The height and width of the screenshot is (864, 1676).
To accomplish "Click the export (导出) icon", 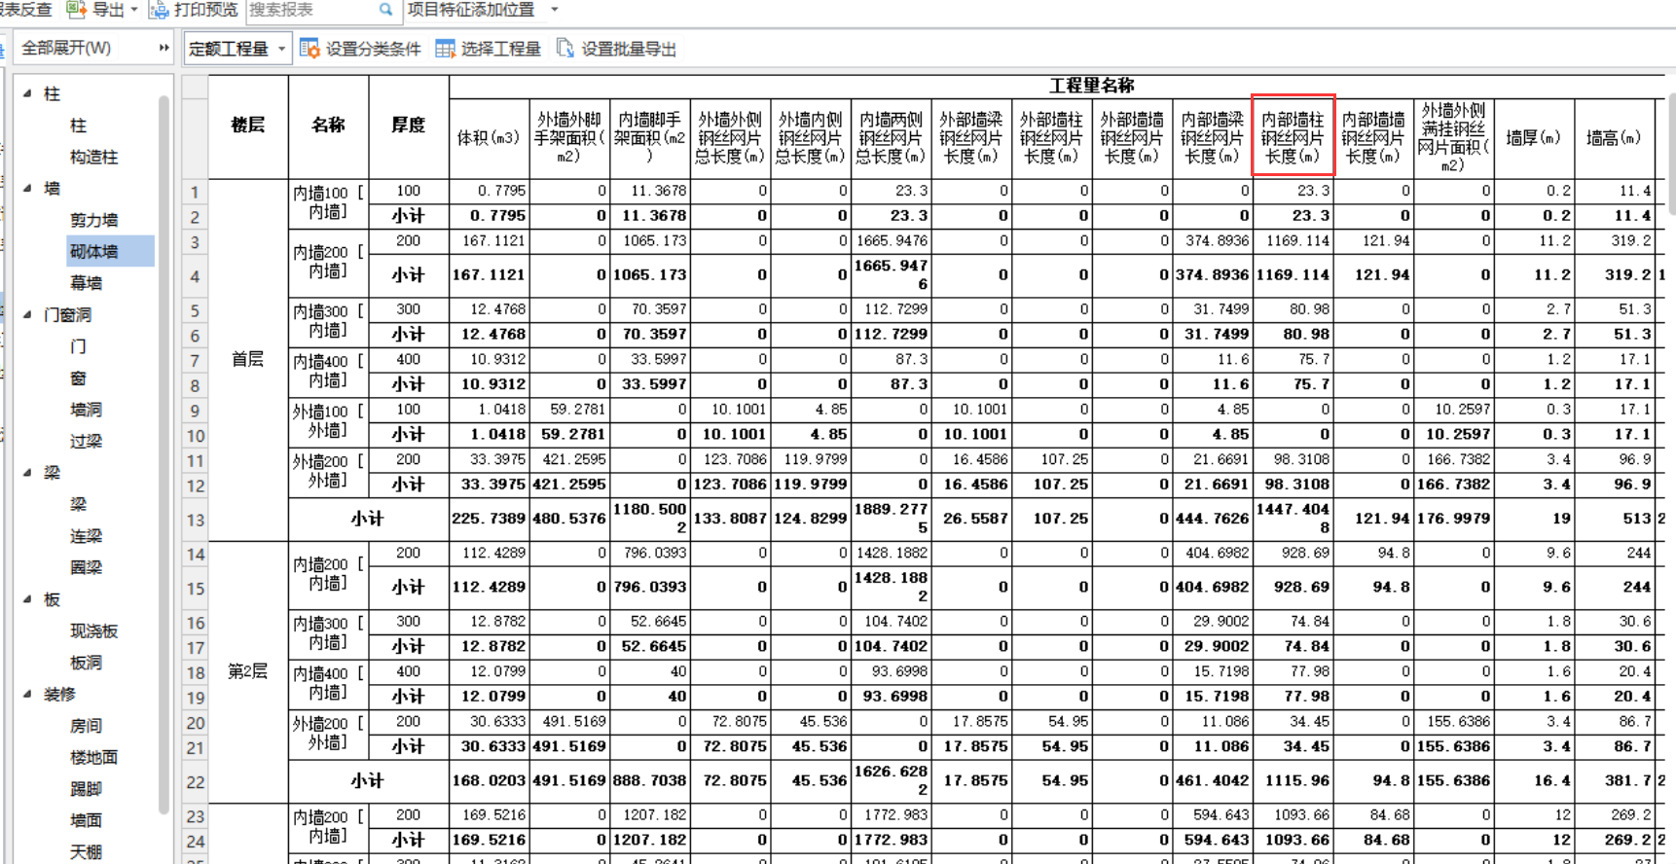I will [75, 10].
